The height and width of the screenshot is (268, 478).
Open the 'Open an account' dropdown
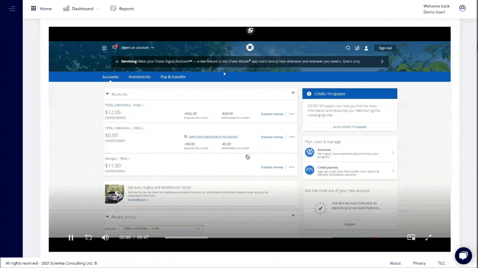click(138, 48)
